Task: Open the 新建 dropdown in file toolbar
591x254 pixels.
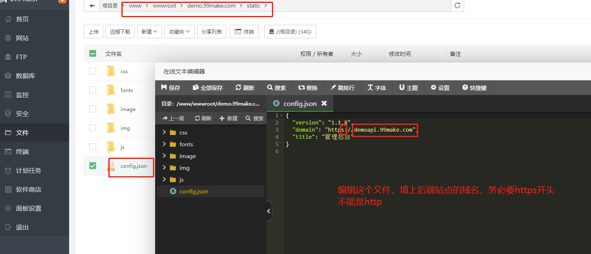Action: (150, 32)
